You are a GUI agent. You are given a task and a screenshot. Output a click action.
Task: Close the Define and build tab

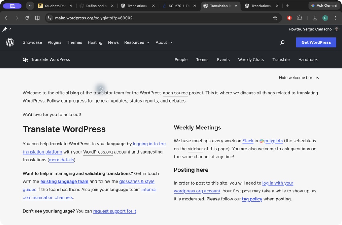click(x=112, y=6)
